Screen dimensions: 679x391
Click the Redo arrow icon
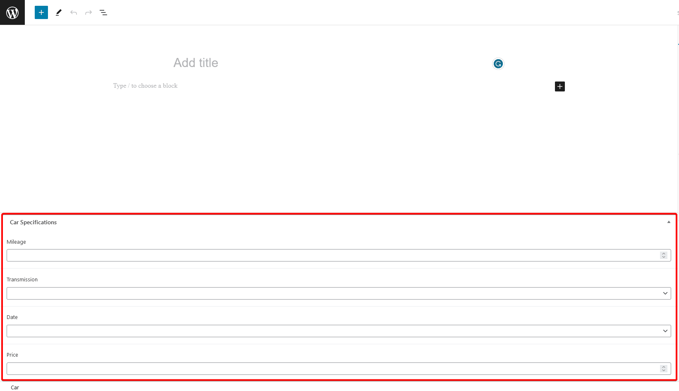(88, 12)
